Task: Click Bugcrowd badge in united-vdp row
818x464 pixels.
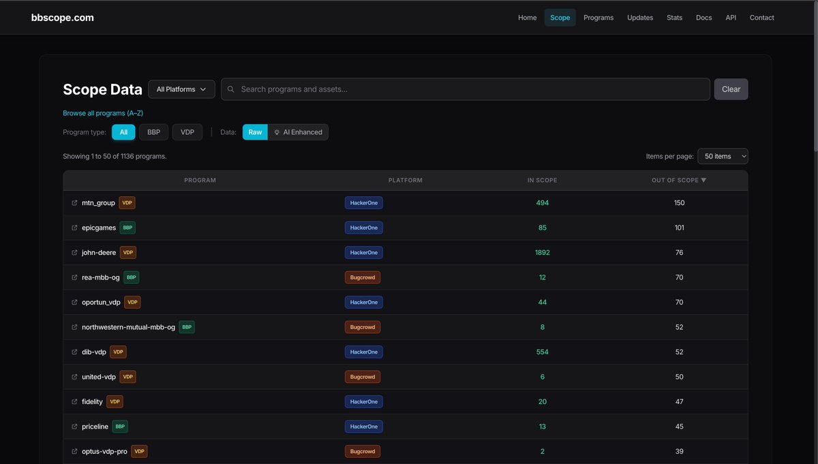Action: (363, 377)
